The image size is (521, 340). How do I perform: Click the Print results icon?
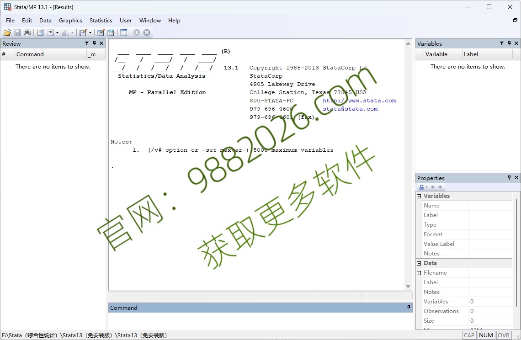pos(27,32)
